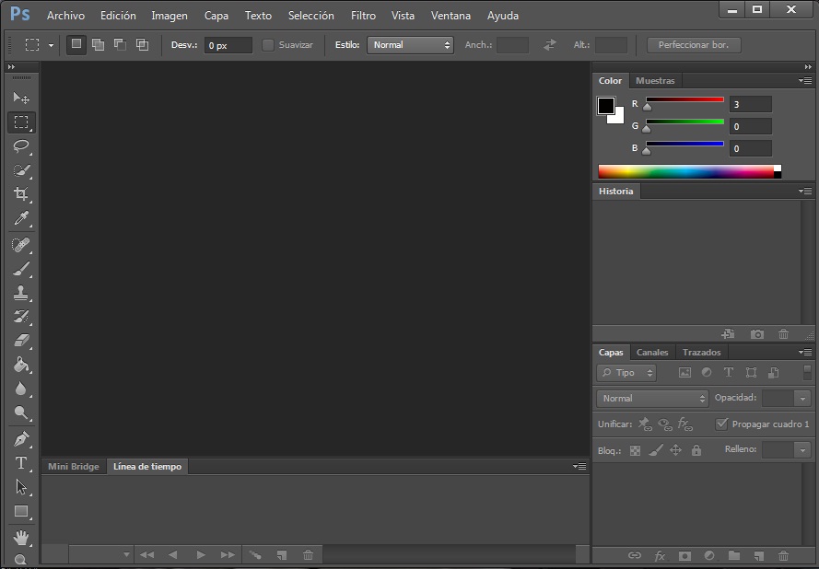Screen dimensions: 819x569
Task: Add layer mask in Capas panel
Action: 684,555
